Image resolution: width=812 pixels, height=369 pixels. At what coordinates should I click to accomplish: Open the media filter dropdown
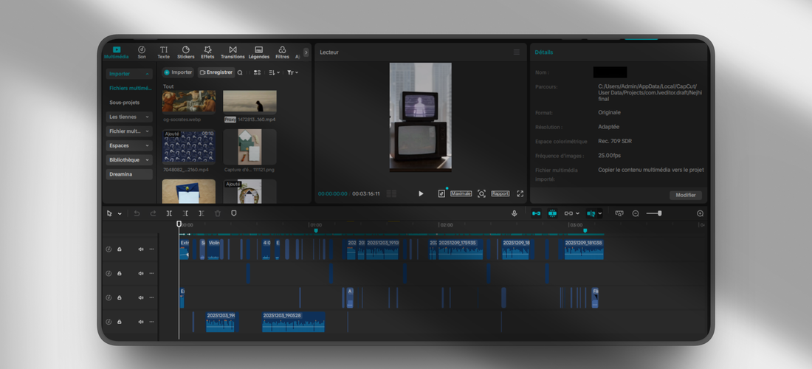coord(292,73)
